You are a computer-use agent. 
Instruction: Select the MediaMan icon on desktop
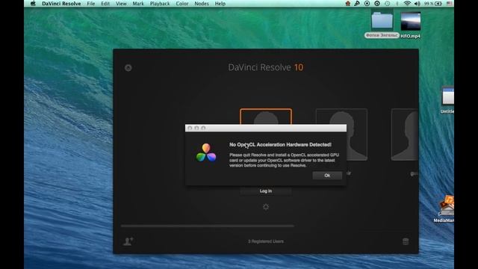447,205
